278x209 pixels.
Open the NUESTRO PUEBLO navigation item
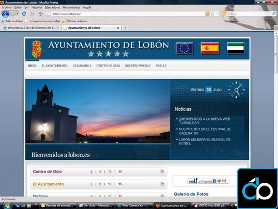pos(138,66)
